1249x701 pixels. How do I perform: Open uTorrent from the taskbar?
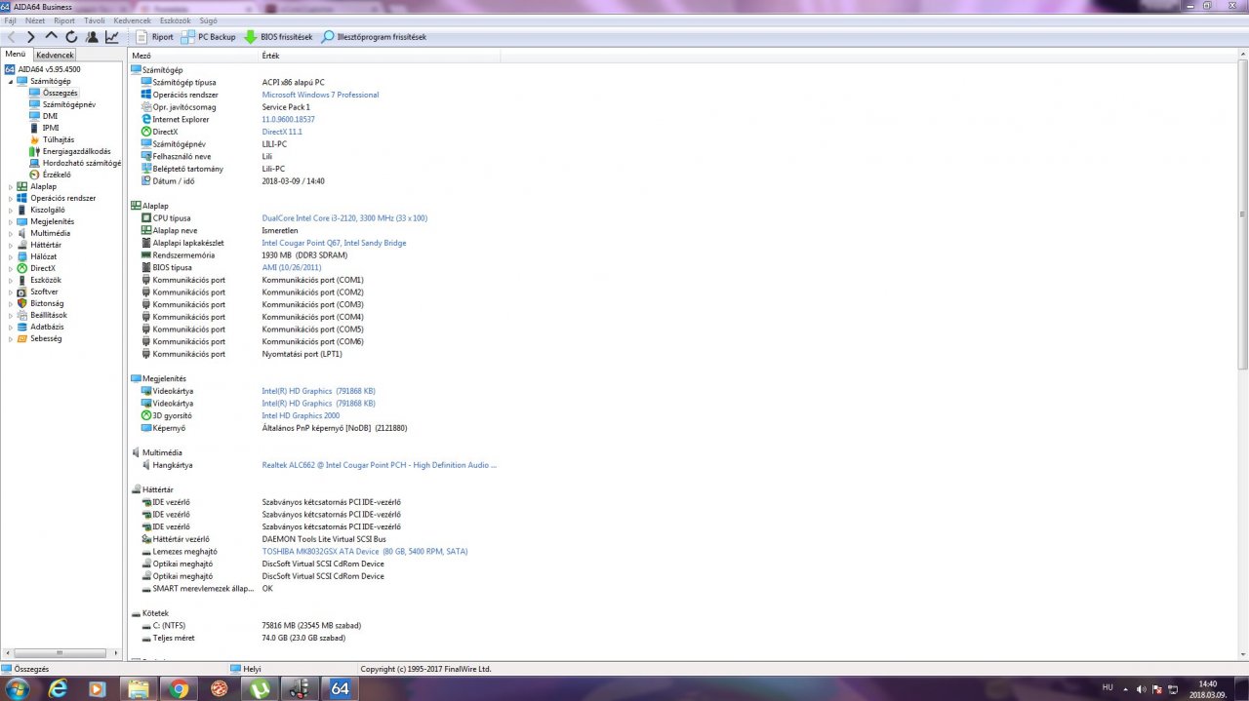pyautogui.click(x=260, y=688)
